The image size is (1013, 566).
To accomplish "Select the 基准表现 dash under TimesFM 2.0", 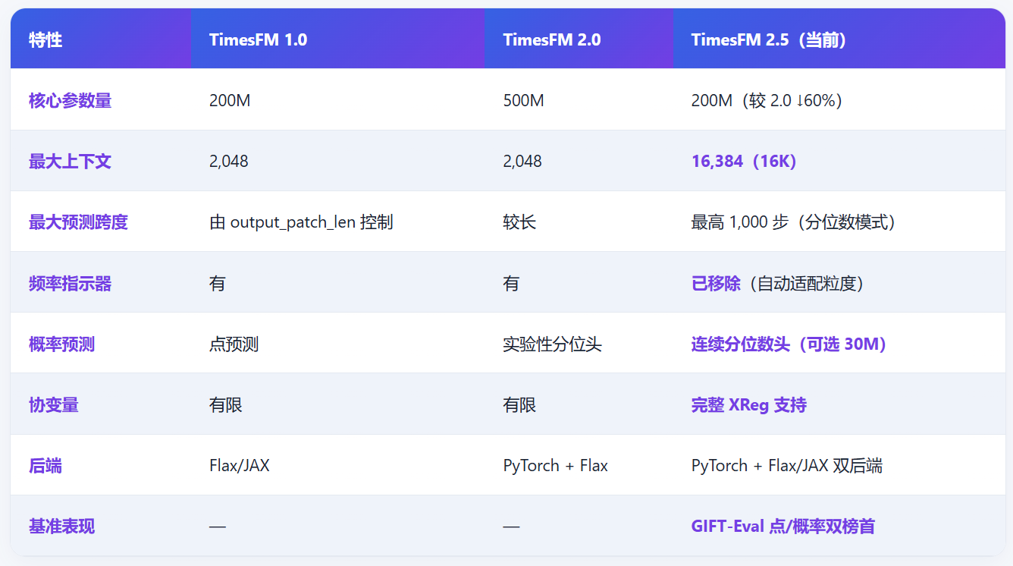I will pos(511,527).
